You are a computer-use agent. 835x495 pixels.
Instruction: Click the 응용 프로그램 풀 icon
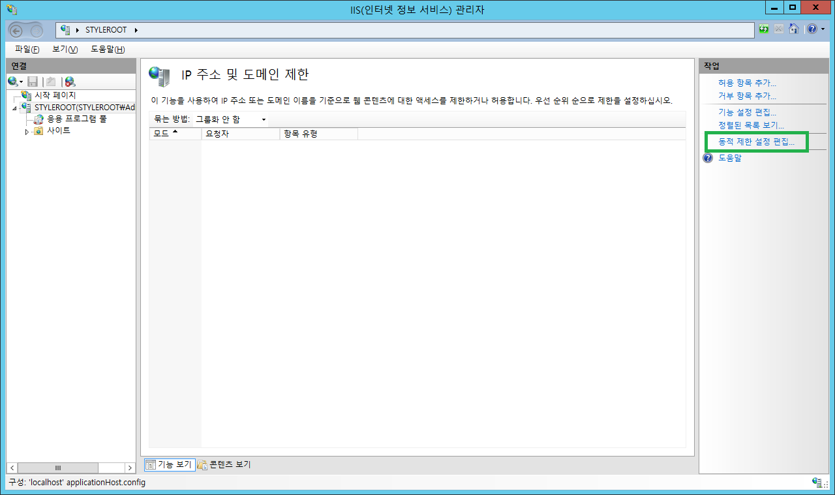(x=38, y=119)
